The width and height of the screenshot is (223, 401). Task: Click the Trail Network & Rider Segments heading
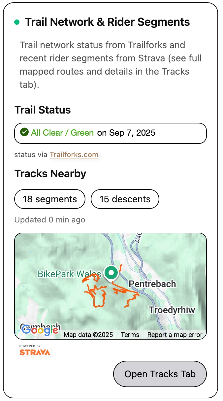pyautogui.click(x=108, y=22)
